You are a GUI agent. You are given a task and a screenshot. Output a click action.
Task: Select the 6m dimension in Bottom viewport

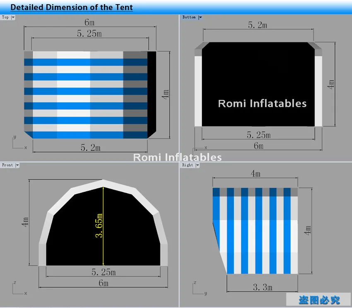(x=258, y=146)
